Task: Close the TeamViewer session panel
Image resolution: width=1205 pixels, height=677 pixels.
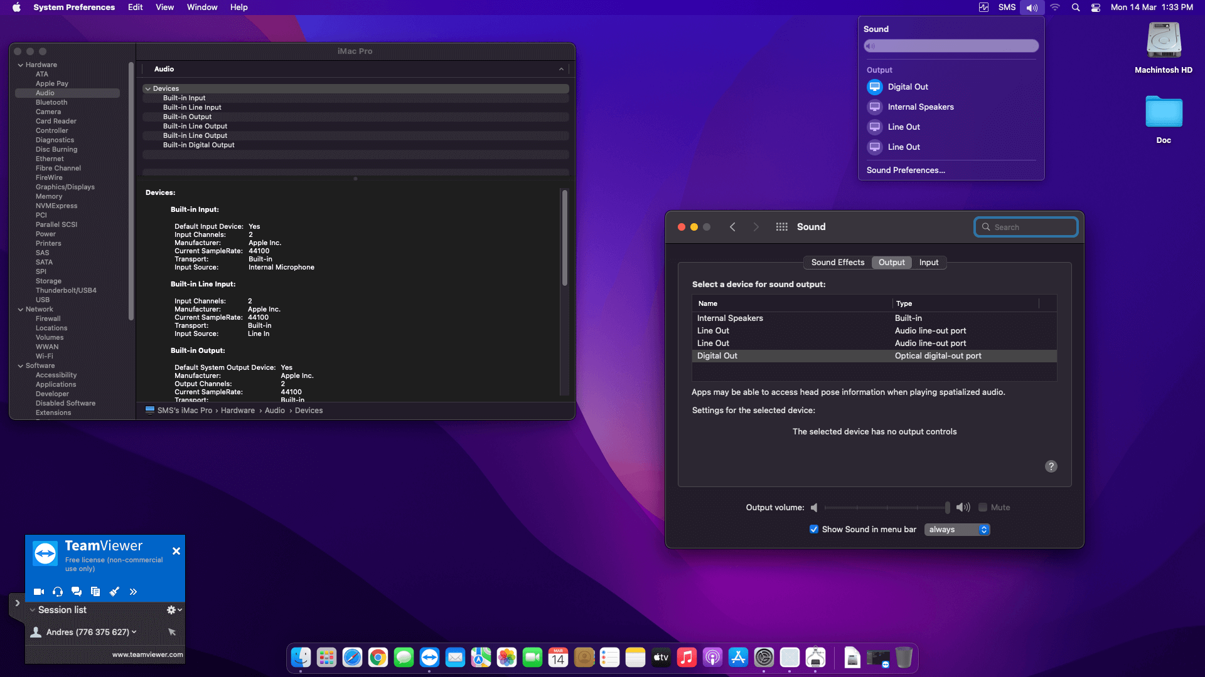Action: pos(176,551)
